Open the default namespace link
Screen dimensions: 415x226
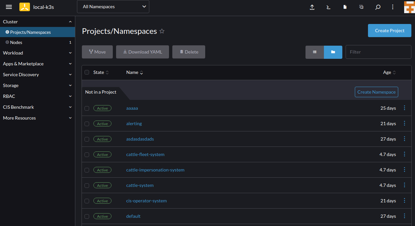click(x=133, y=216)
